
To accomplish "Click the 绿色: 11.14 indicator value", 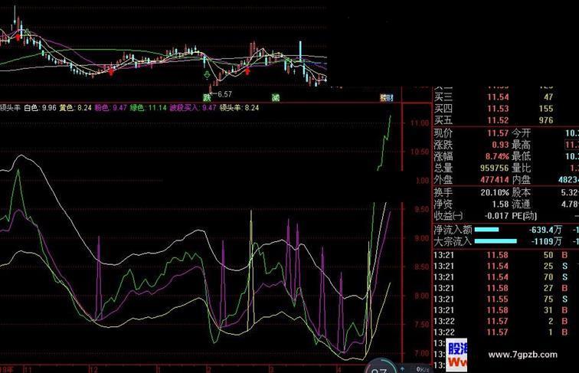I will coord(148,108).
